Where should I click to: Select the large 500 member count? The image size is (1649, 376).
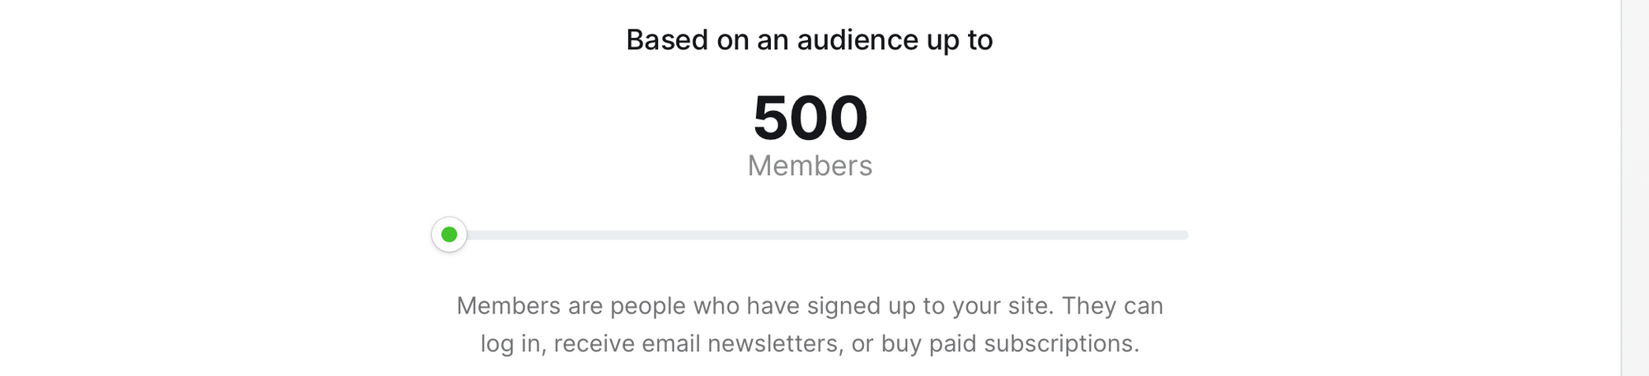click(810, 118)
